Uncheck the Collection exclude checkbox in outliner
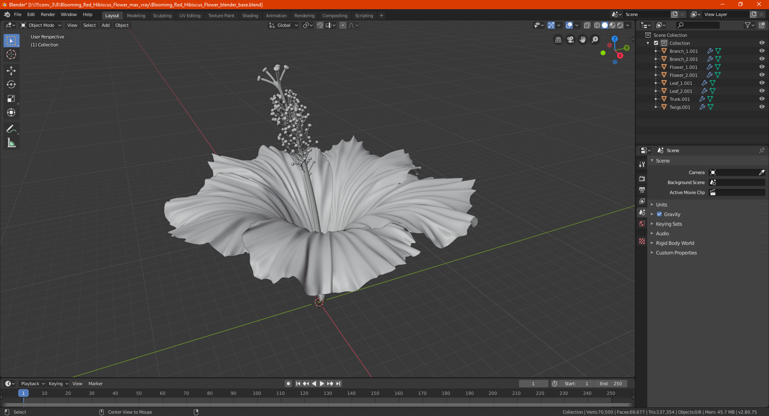The image size is (769, 416). coord(656,43)
